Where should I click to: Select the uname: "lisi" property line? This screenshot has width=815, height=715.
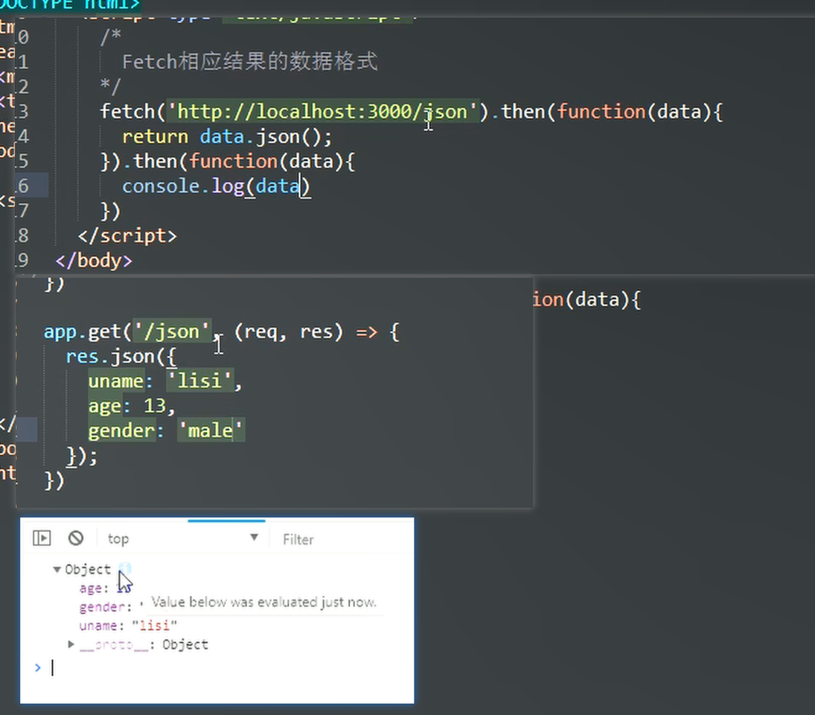click(x=128, y=625)
